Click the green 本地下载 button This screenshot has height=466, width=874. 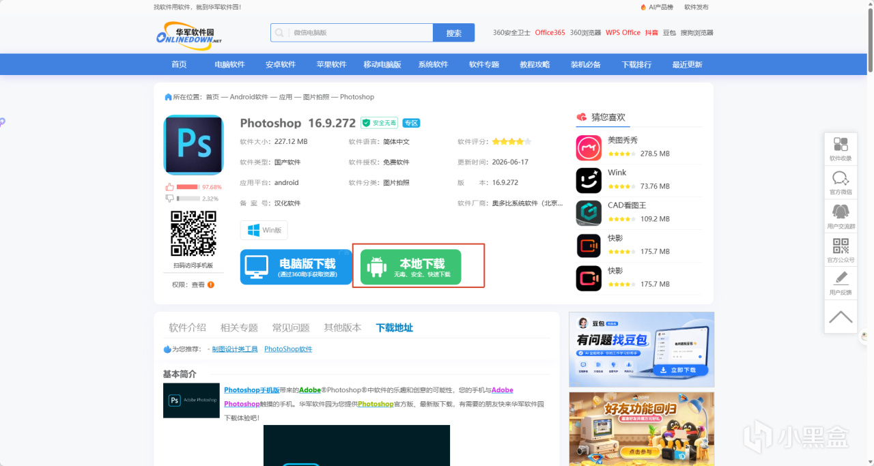[x=410, y=267]
